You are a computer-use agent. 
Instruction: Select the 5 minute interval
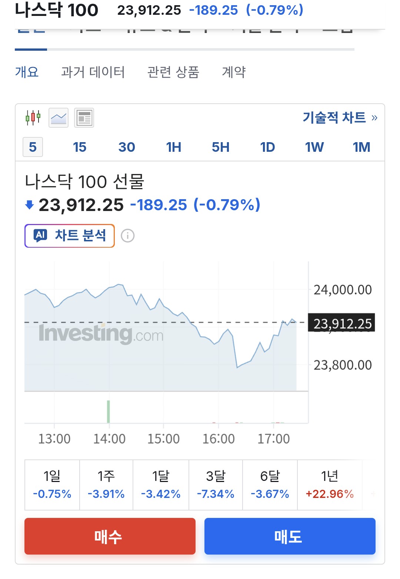(x=33, y=147)
